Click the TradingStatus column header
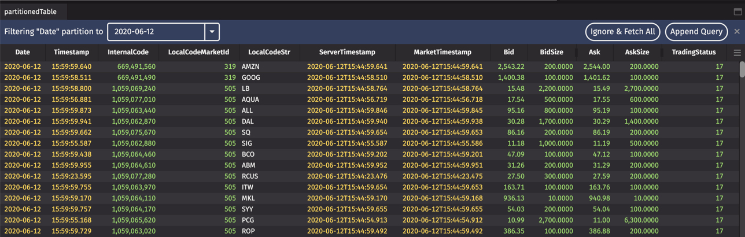745x237 pixels. coord(694,52)
